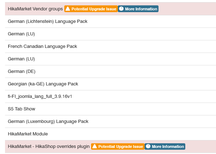Select Georgian (ka-GE) Language Pack row

[110, 84]
